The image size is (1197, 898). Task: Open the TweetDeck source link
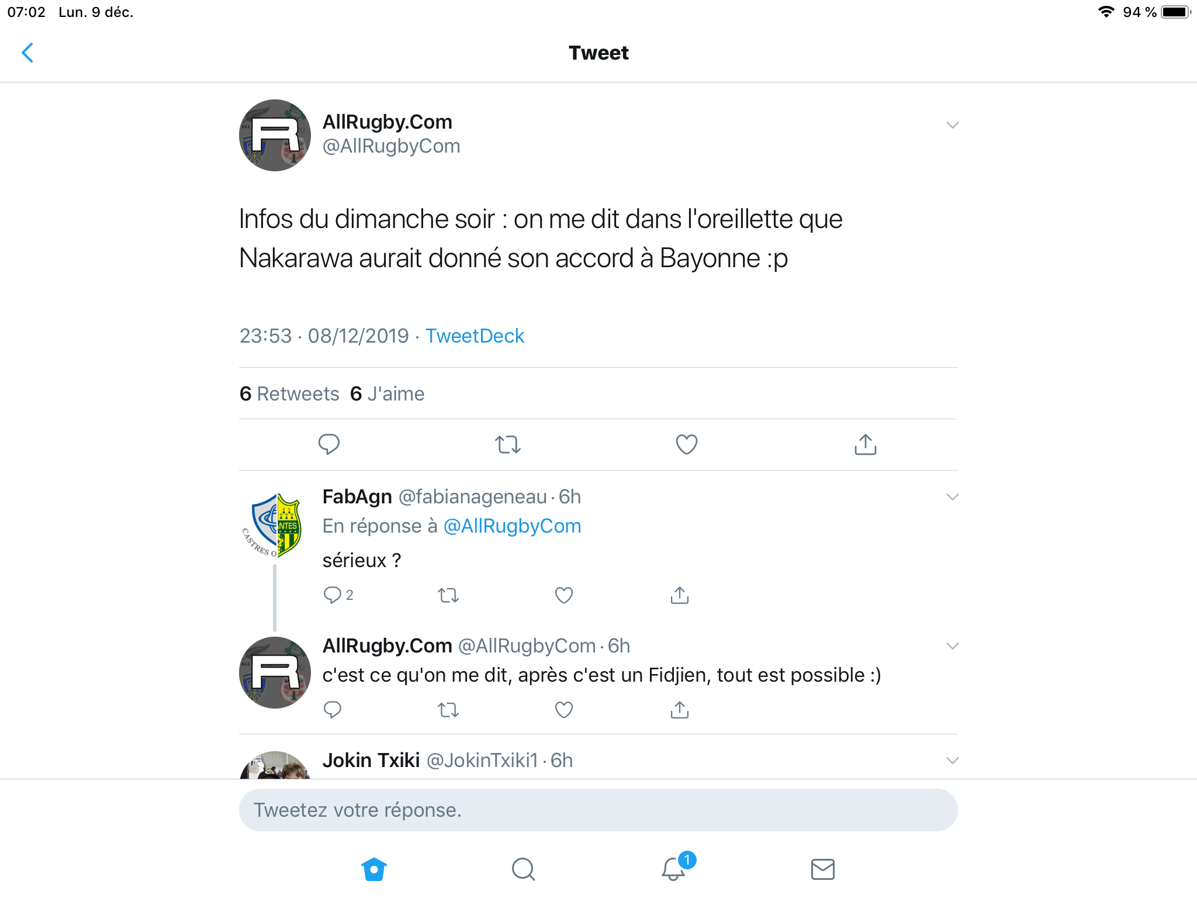point(475,336)
